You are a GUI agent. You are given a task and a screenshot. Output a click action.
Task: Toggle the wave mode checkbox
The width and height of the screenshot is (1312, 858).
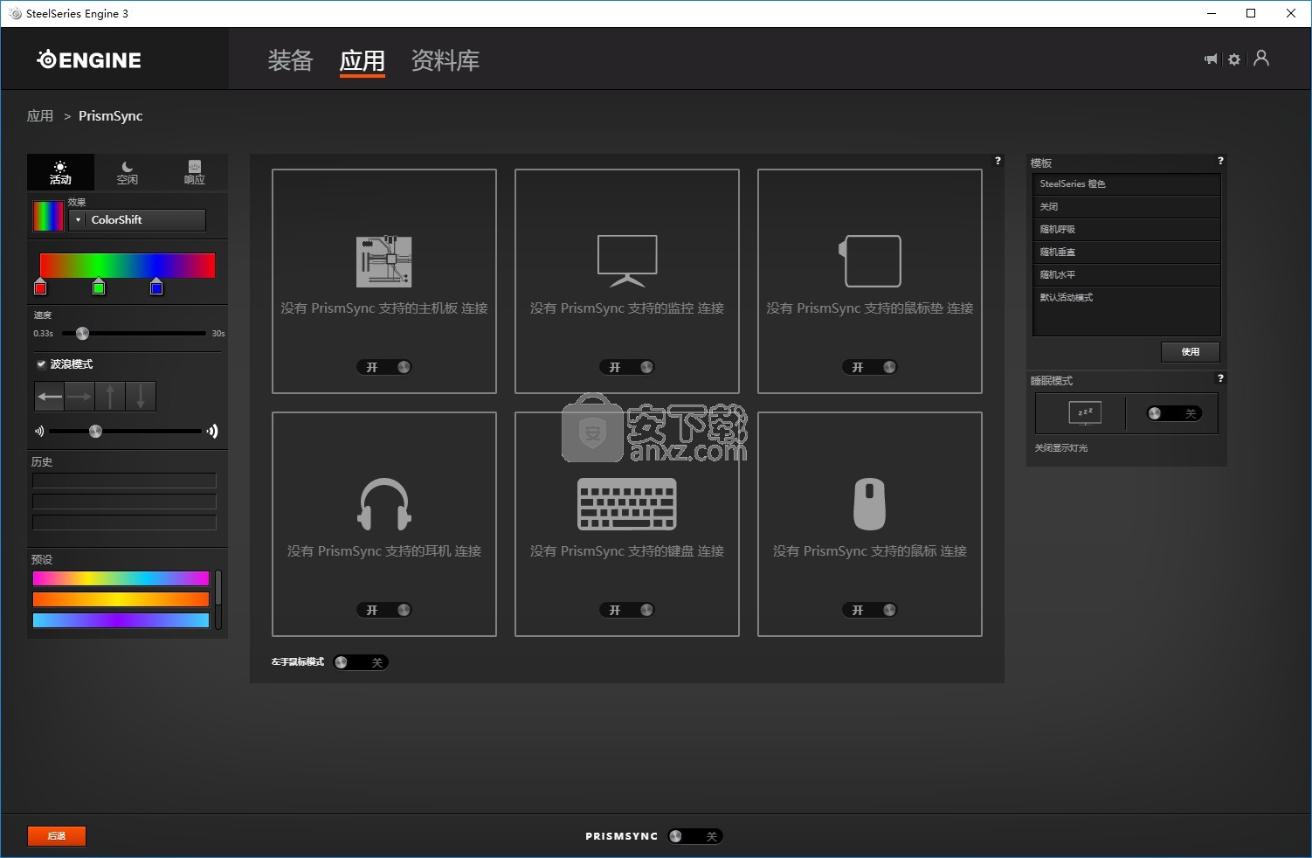tap(41, 363)
